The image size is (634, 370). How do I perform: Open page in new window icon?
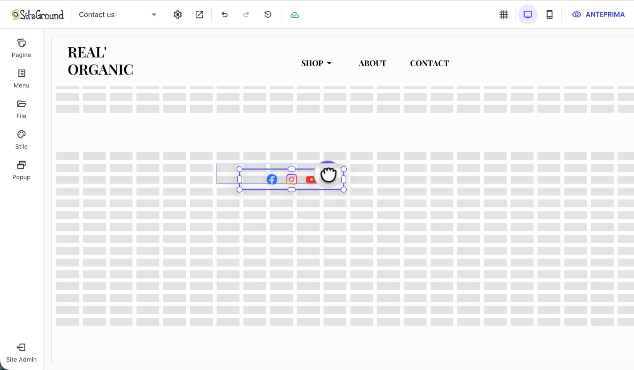pos(199,15)
